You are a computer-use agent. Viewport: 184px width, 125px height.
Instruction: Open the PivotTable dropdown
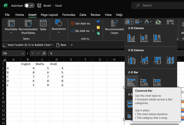(11, 33)
